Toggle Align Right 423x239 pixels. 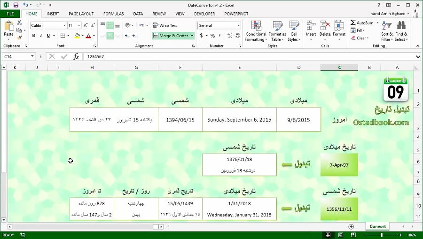[x=117, y=36]
